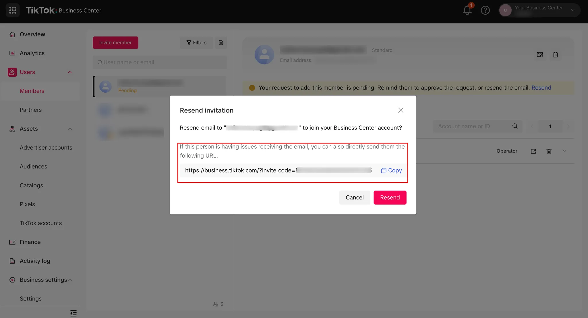The image size is (588, 318).
Task: Expand the Operator row chevron
Action: tap(564, 151)
